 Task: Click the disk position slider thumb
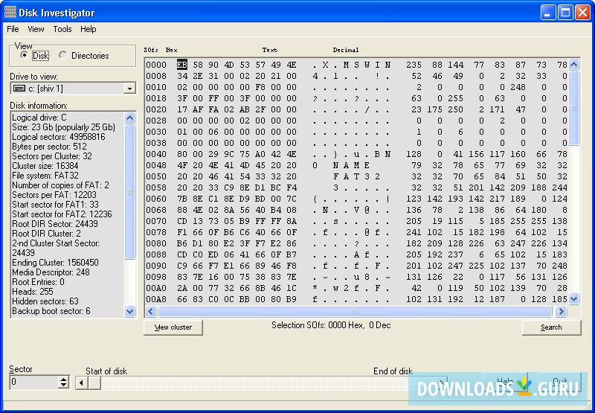point(94,383)
